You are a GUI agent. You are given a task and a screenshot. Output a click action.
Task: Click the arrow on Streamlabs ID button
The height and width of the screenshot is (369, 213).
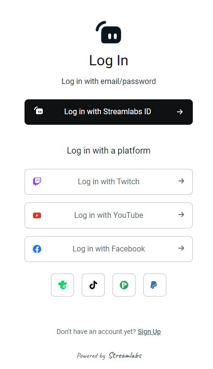click(x=180, y=112)
